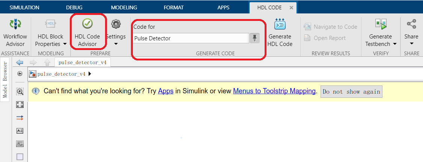Screen dimensions: 423x162
Task: Open HDL Block Properties
Action: [x=51, y=33]
